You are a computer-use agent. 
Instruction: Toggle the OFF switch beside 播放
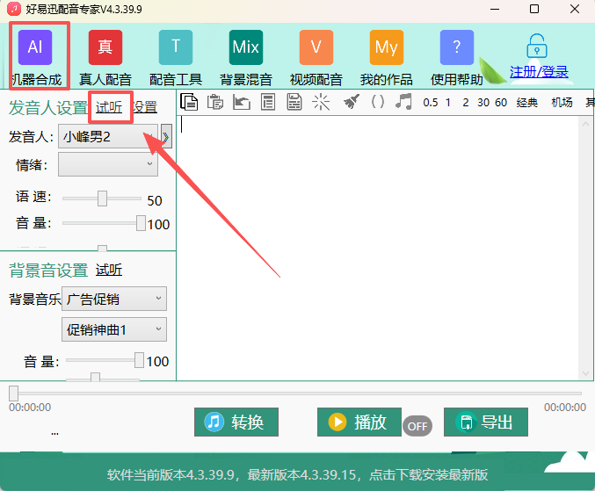click(417, 426)
